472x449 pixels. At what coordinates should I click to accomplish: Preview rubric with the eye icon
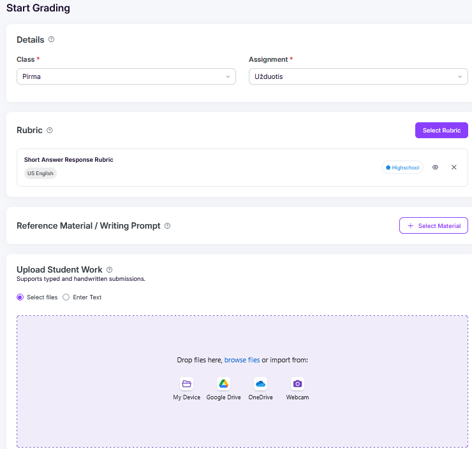[436, 167]
